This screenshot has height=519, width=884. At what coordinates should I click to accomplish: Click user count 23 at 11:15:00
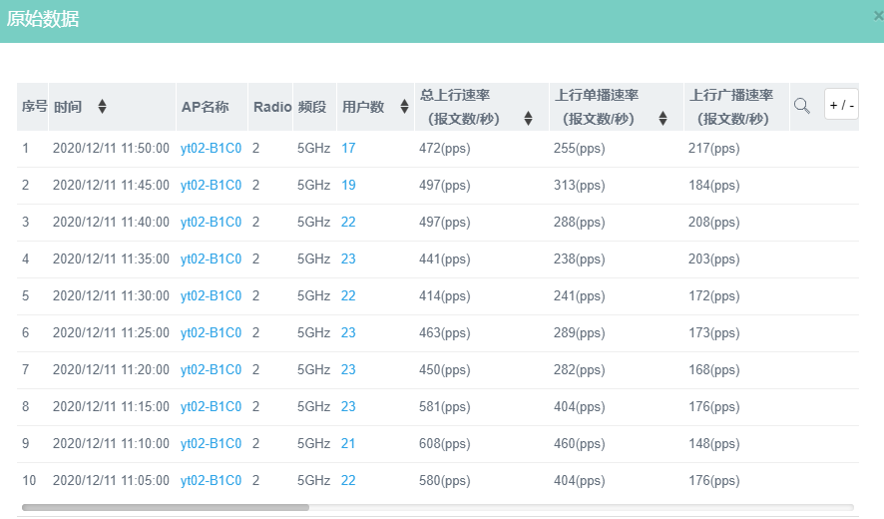coord(348,407)
